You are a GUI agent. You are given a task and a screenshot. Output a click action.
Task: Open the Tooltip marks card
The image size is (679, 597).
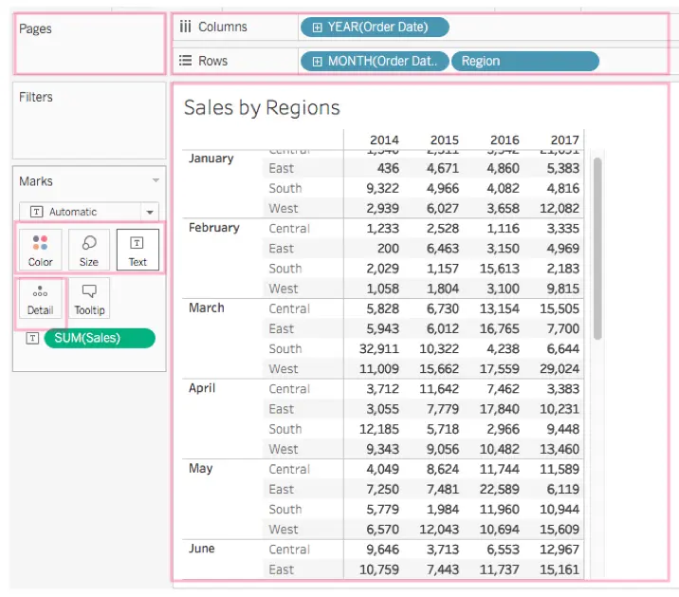[x=89, y=298]
